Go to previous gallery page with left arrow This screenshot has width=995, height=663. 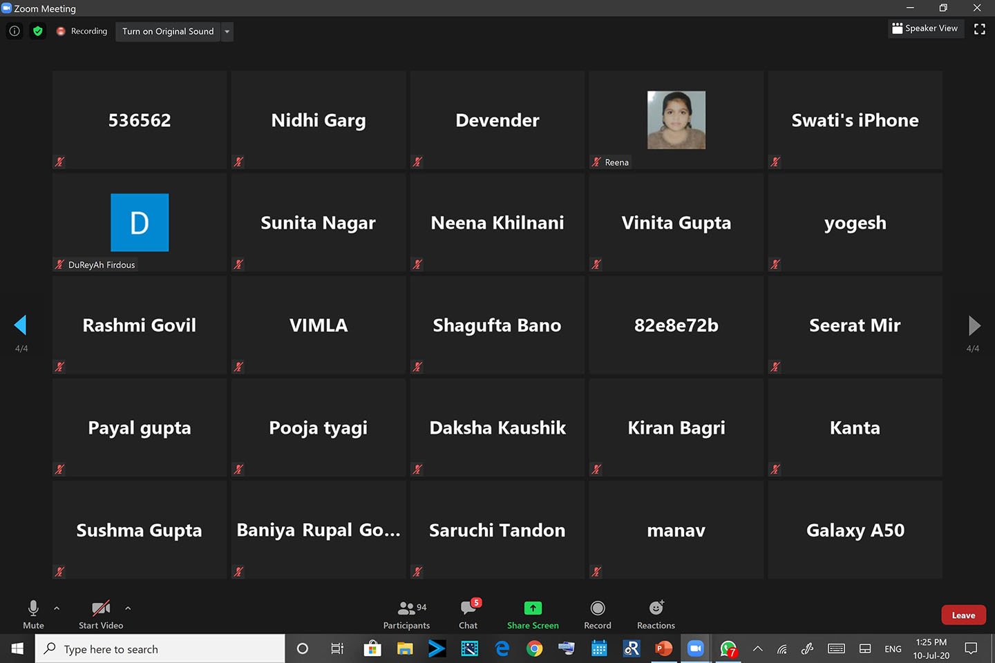pyautogui.click(x=20, y=325)
